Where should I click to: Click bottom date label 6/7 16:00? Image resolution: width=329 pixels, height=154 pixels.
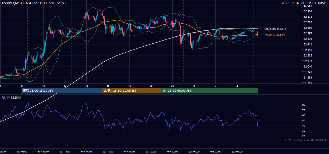(x=108, y=151)
